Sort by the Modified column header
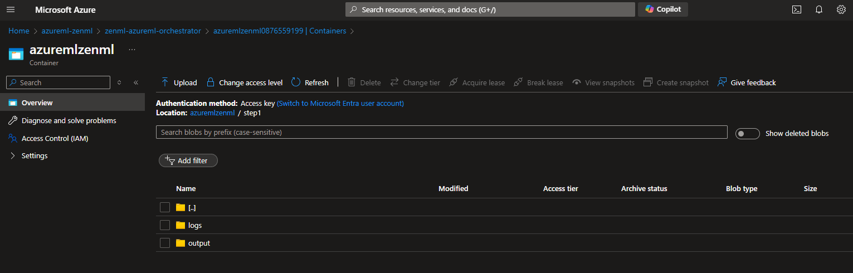Viewport: 853px width, 273px height. tap(454, 189)
